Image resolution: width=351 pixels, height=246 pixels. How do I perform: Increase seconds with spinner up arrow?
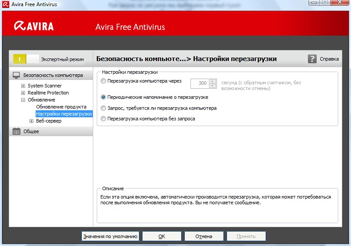pos(212,81)
